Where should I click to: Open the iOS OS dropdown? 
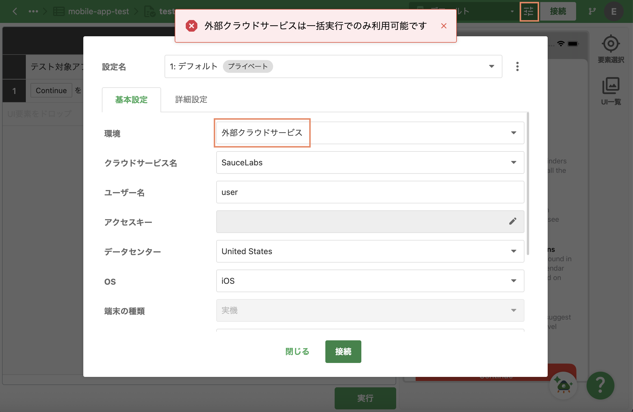[370, 281]
